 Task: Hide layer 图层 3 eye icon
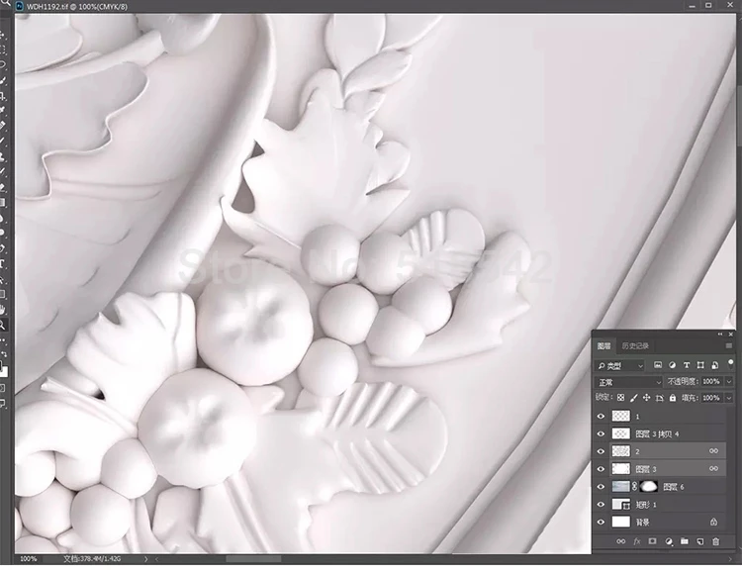(x=601, y=469)
